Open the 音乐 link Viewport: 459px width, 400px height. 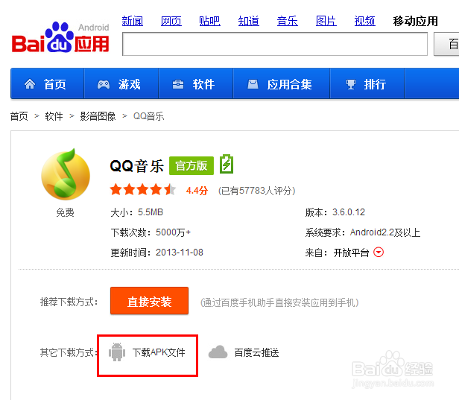[x=287, y=21]
